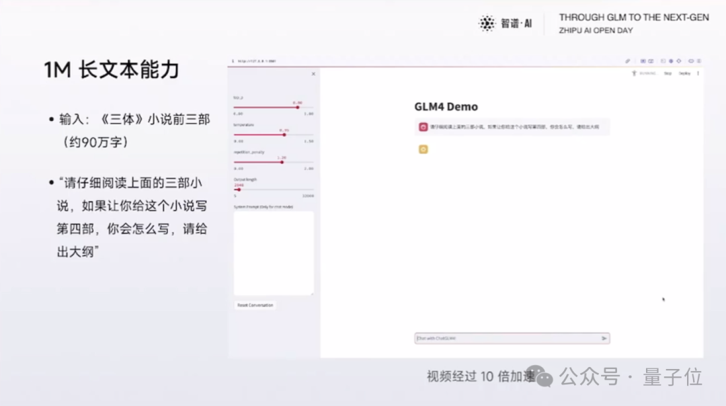The image size is (726, 406).
Task: Close the sidebar with the X icon
Action: [x=313, y=74]
